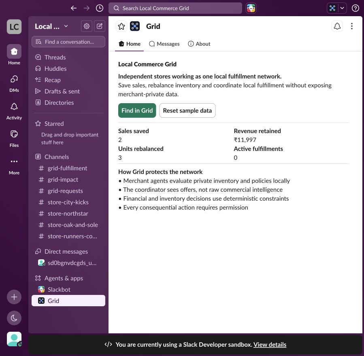Open the View details sandbox link
Image resolution: width=364 pixels, height=356 pixels.
(x=270, y=345)
